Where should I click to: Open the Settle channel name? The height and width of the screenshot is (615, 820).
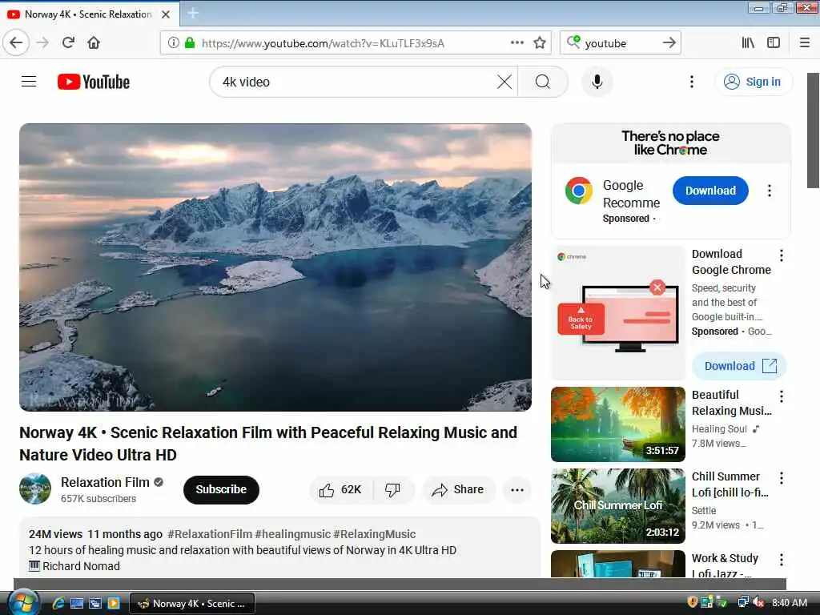[x=704, y=510]
